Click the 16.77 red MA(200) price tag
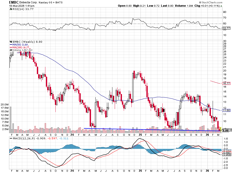Screen dimensions: 232x173 [x=226, y=83]
